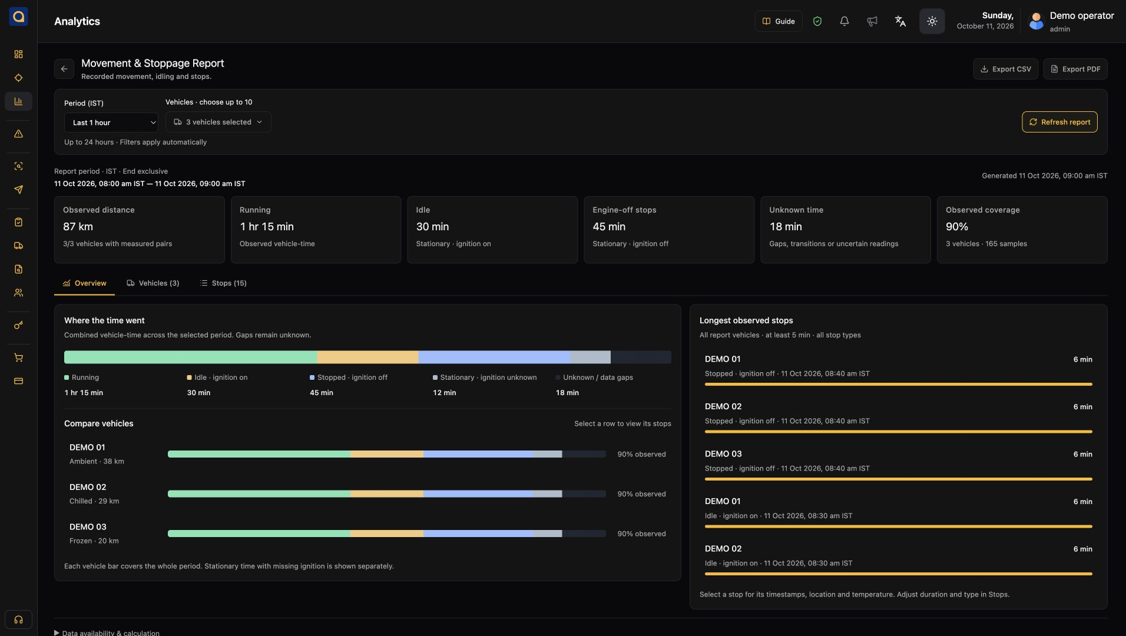Open the Period 'Last 1 hour' dropdown

click(x=111, y=122)
